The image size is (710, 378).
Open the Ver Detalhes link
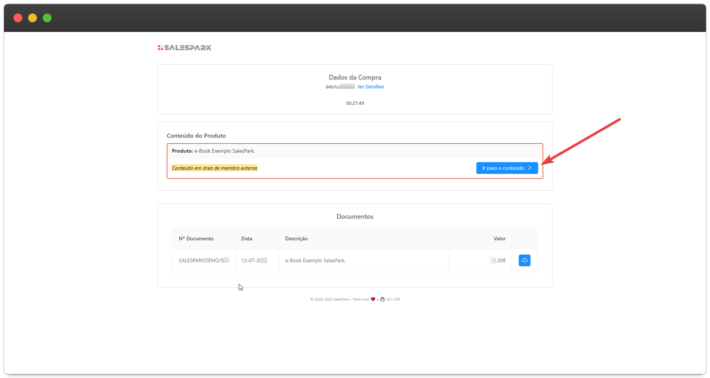371,87
